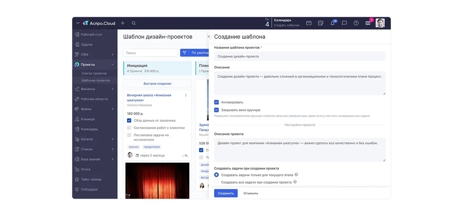
Task: Open Список проектов submenu item
Action: coord(94,73)
